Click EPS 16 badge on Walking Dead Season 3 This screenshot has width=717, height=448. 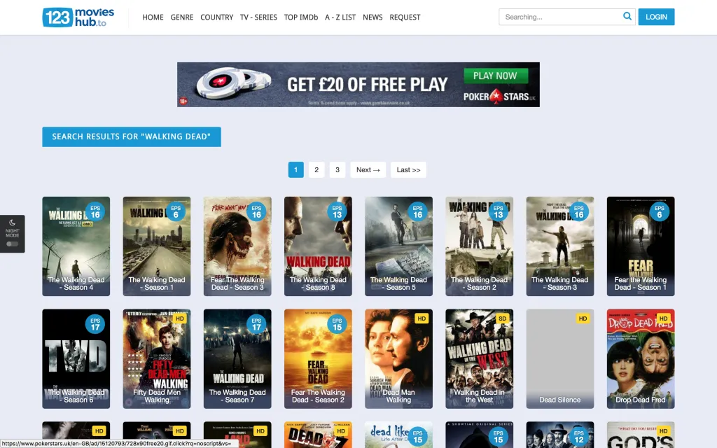(579, 211)
